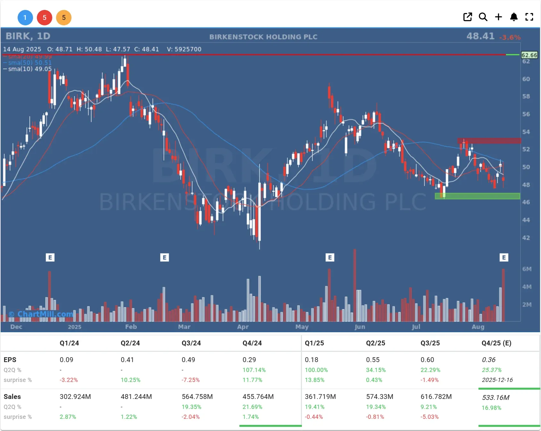Select the Q4/24 column header
This screenshot has width=541, height=431.
252,343
